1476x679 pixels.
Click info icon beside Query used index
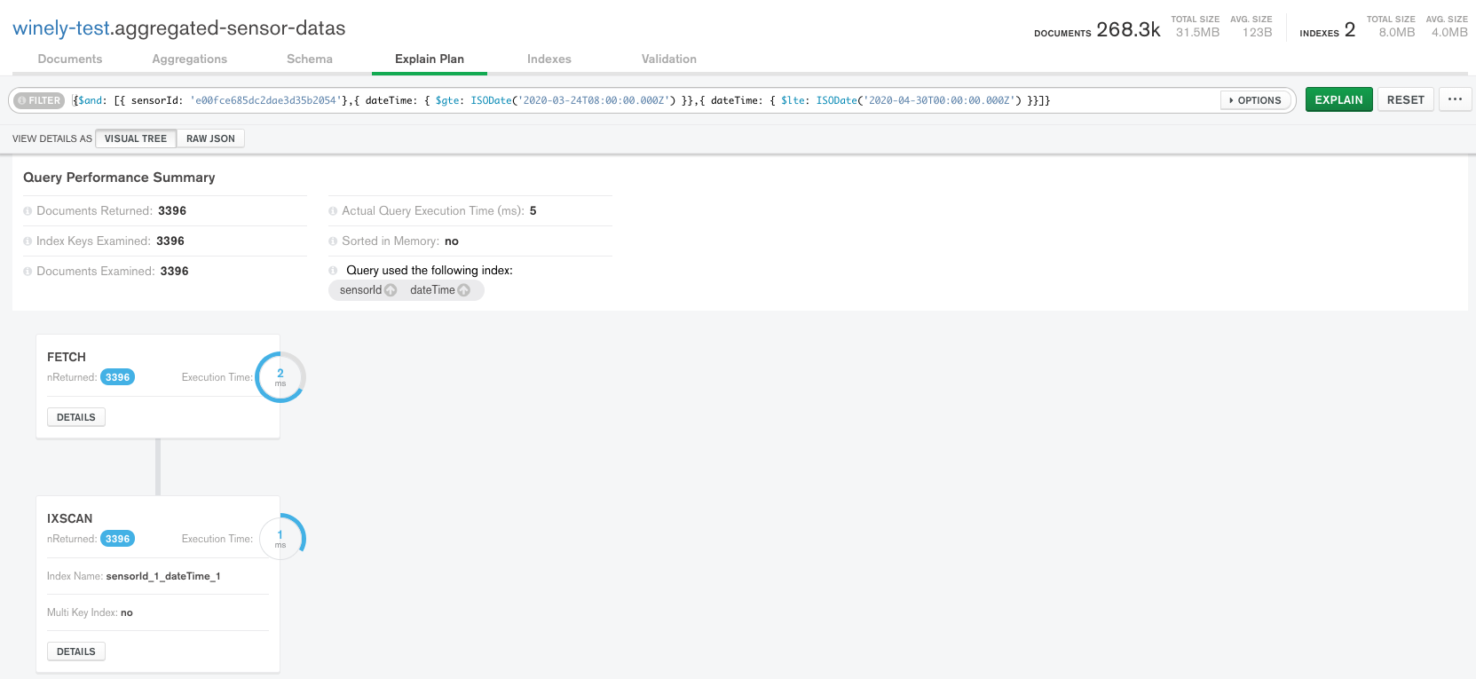(333, 271)
